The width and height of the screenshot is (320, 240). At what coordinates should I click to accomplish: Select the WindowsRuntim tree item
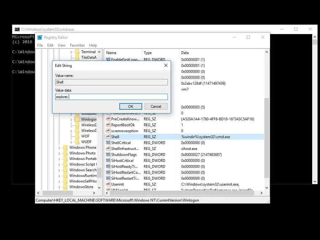coord(83,176)
